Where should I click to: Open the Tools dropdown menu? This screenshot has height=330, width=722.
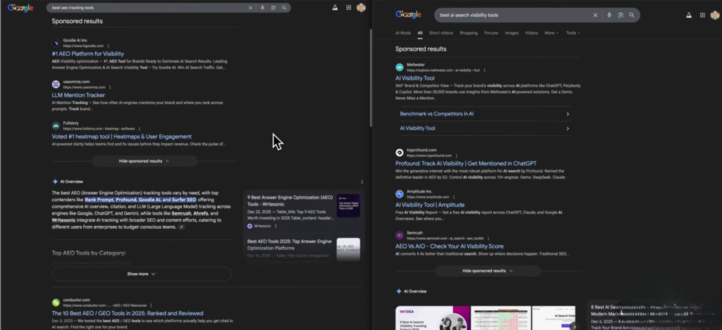(x=573, y=32)
